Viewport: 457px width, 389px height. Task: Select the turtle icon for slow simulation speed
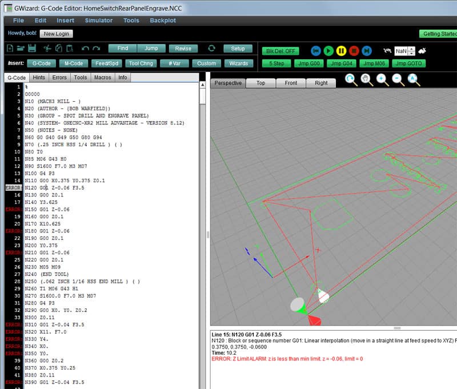[386, 51]
